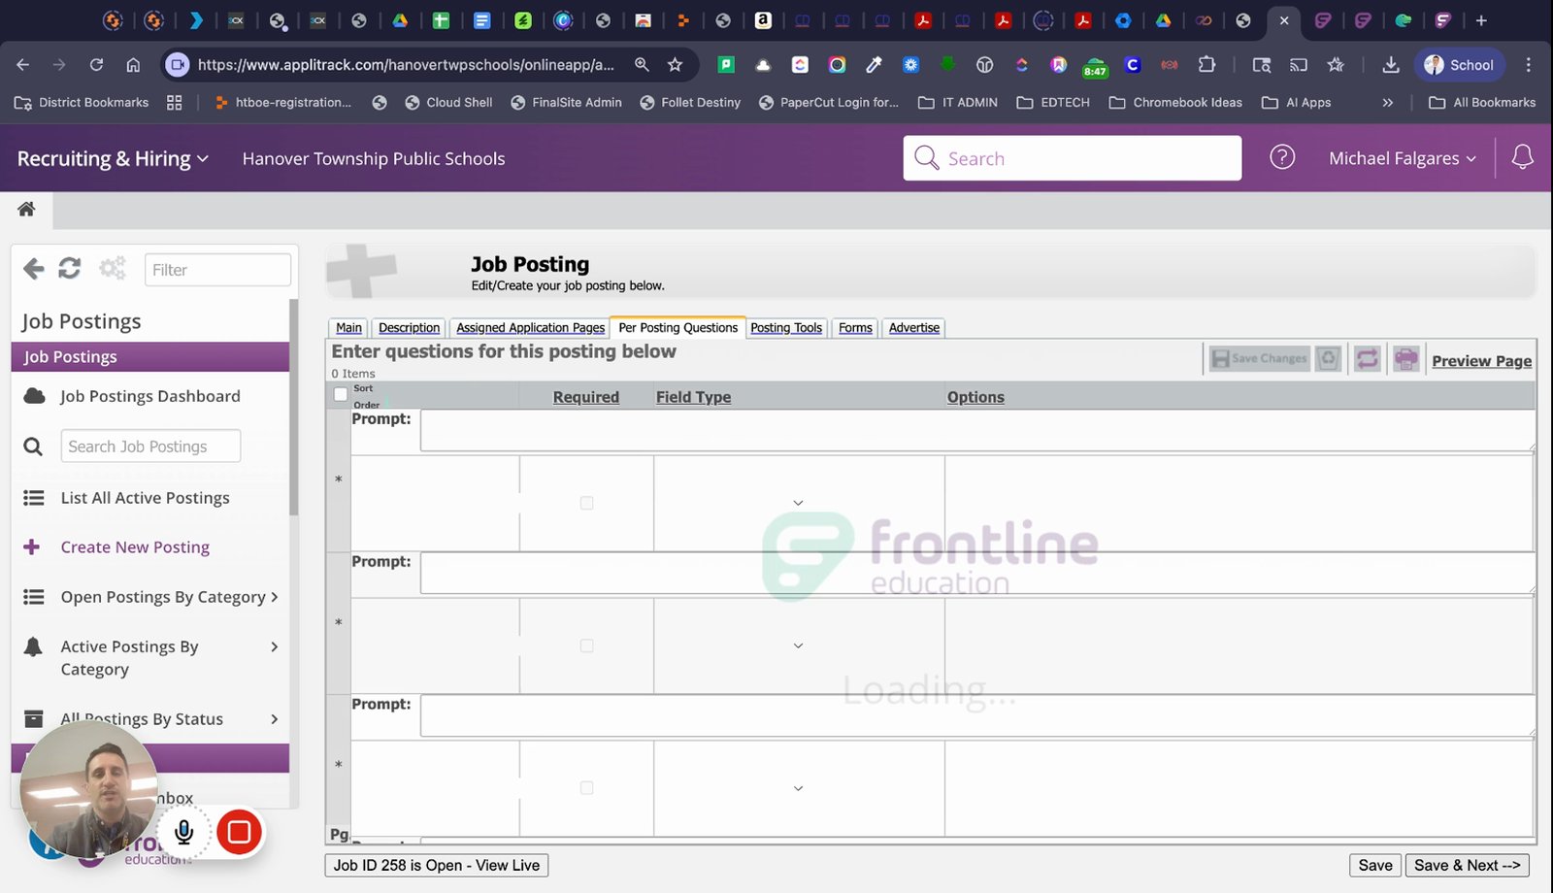Image resolution: width=1553 pixels, height=893 pixels.
Task: Switch to the Assigned Application Pages tab
Action: pos(530,328)
